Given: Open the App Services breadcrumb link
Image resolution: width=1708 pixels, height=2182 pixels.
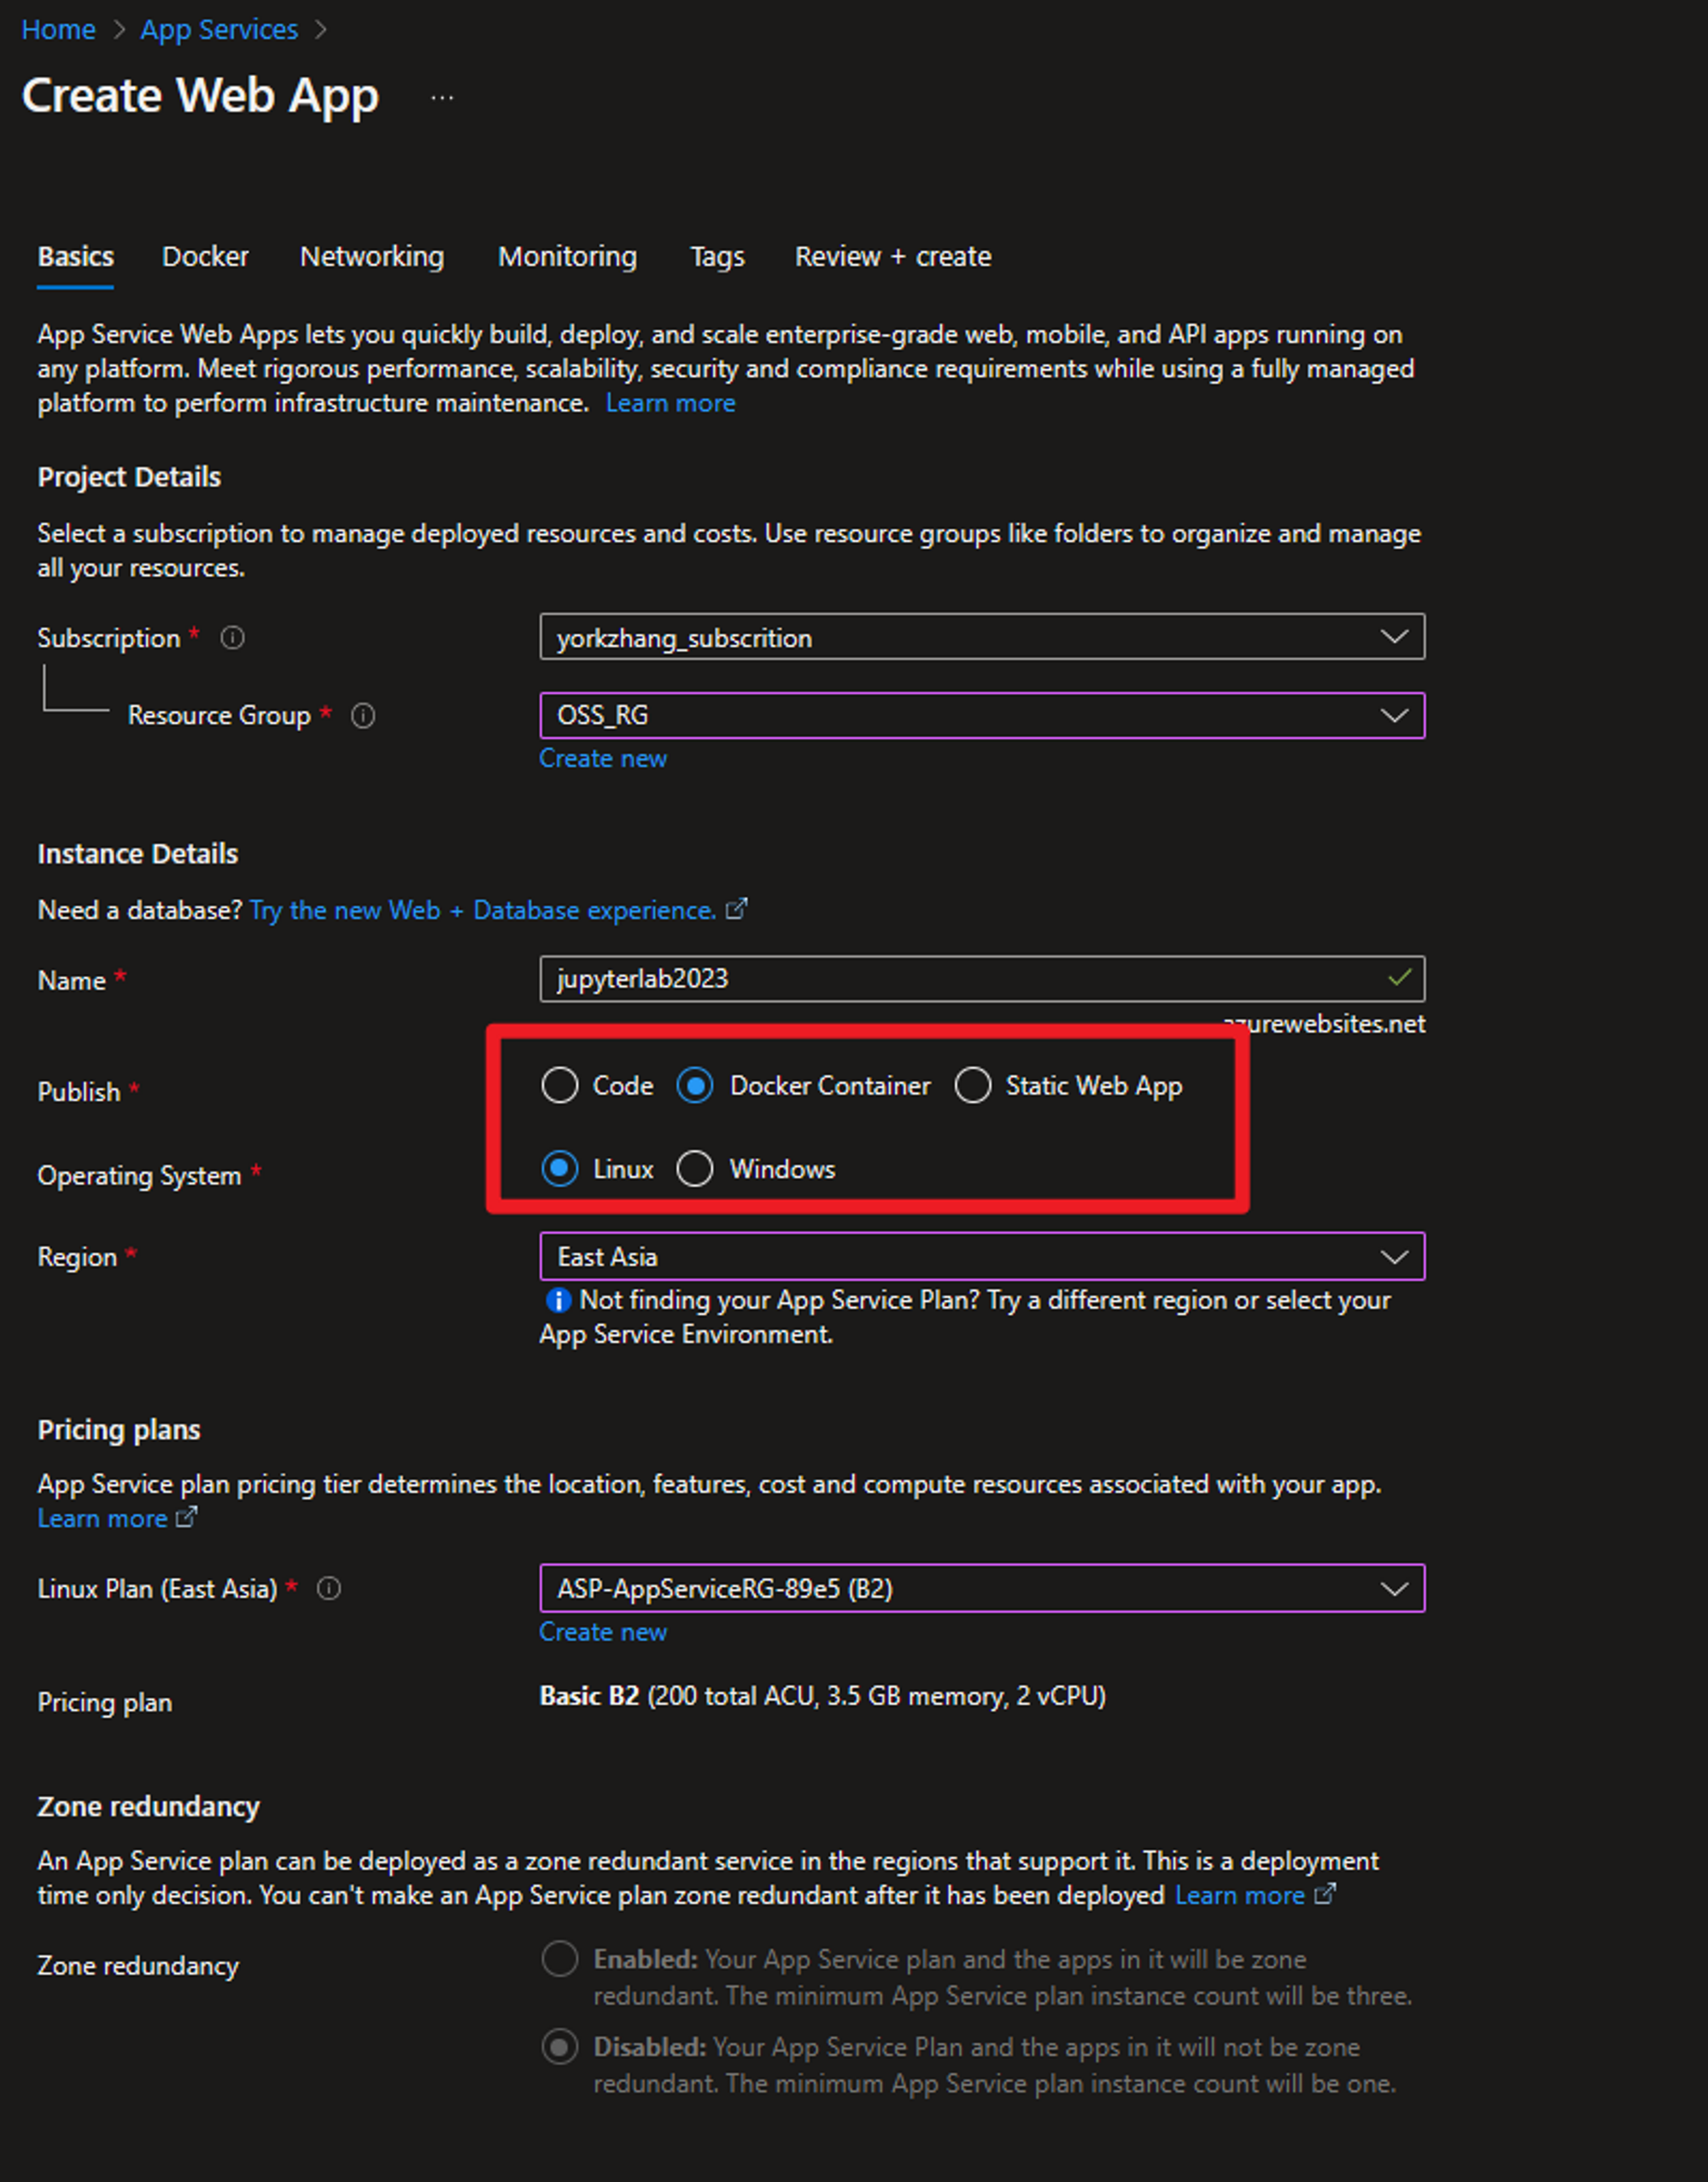Looking at the screenshot, I should 219,30.
